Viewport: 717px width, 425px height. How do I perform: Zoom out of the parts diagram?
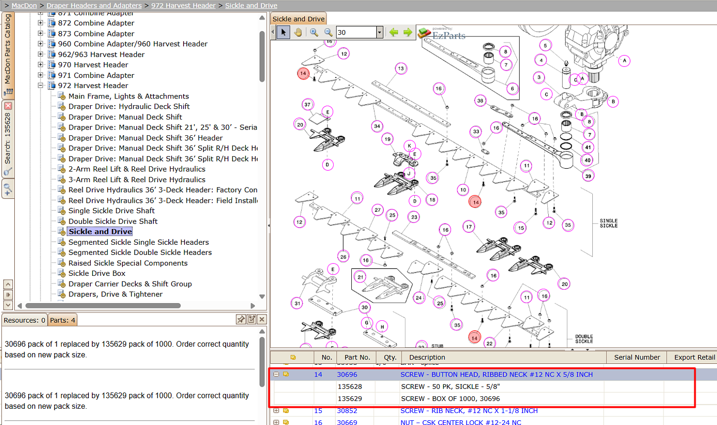coord(328,32)
